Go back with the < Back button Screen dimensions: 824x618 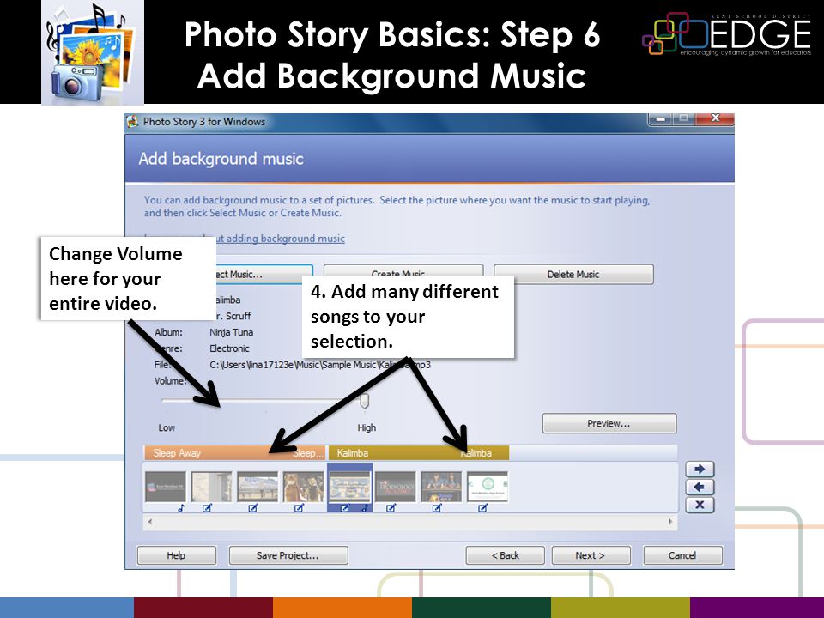coord(505,555)
